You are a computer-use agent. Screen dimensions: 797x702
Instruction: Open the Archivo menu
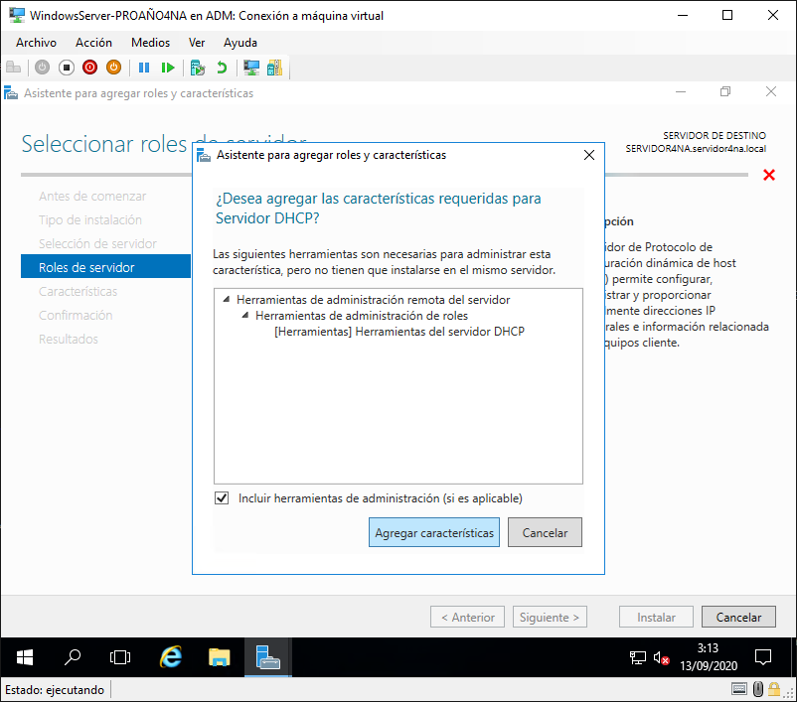pyautogui.click(x=36, y=43)
